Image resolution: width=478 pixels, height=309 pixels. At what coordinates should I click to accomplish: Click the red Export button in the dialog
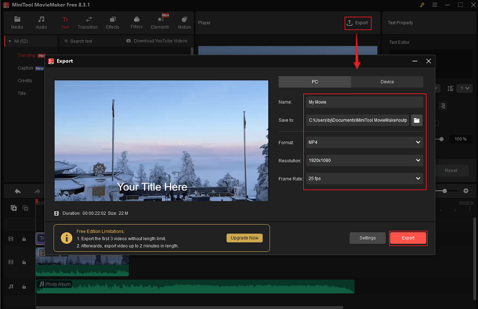click(x=408, y=238)
